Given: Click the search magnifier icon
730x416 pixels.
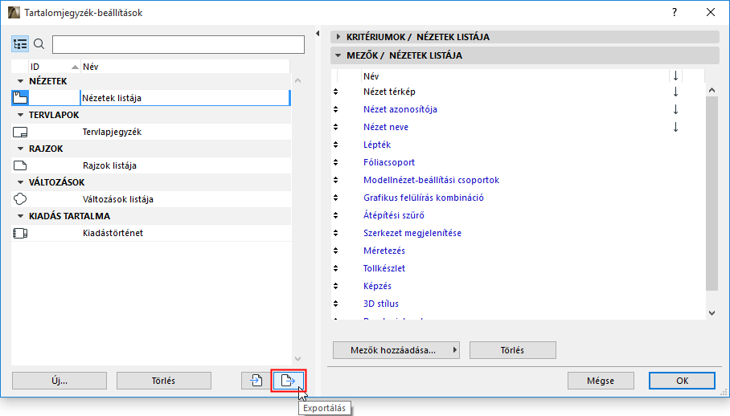Looking at the screenshot, I should coord(39,44).
